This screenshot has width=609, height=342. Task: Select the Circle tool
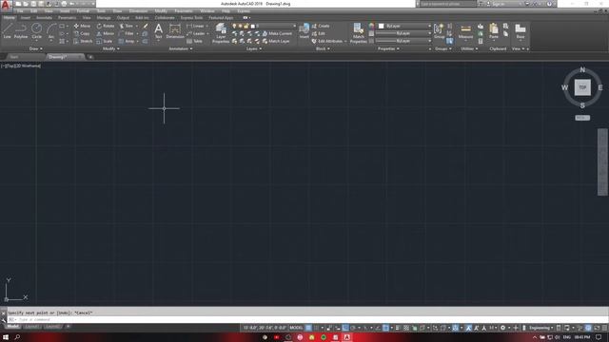[36, 30]
